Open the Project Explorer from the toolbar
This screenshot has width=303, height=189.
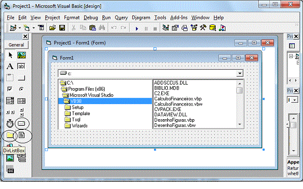pos(166,28)
